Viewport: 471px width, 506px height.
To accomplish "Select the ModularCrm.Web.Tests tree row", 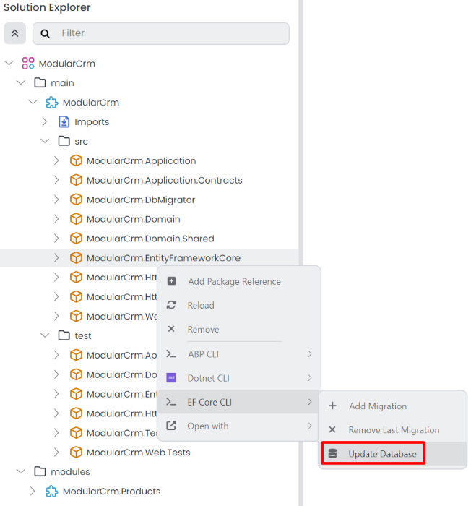I will pyautogui.click(x=149, y=452).
